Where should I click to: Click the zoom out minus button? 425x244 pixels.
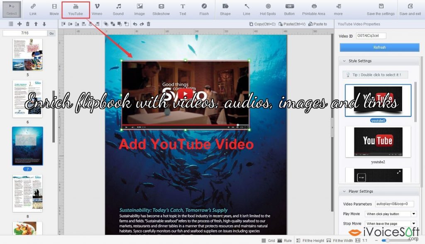(376, 241)
